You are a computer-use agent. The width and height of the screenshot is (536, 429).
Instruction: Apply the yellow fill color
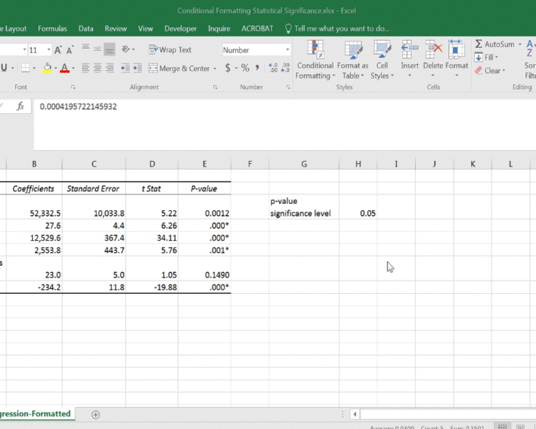pos(47,69)
